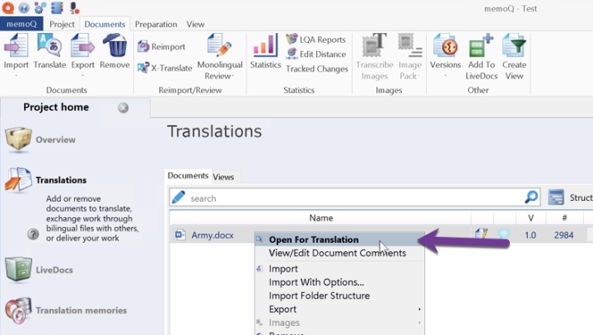The width and height of the screenshot is (593, 335).
Task: Switch to the Project ribbon tab
Action: point(62,24)
